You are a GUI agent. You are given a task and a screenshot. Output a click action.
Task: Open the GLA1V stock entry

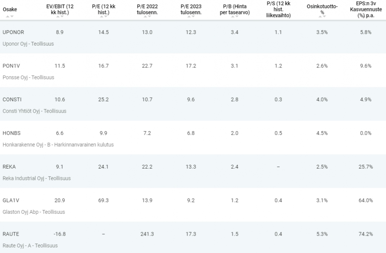(11, 201)
